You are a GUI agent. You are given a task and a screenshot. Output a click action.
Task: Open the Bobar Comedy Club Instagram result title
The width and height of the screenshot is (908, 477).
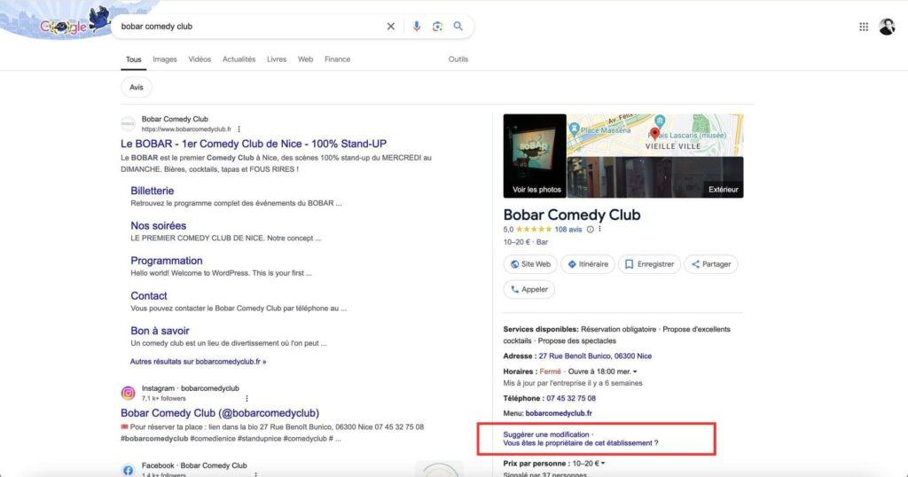tap(220, 413)
